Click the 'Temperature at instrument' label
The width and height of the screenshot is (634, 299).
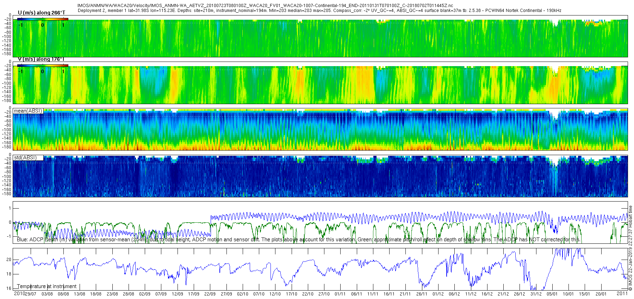[x=47, y=286]
